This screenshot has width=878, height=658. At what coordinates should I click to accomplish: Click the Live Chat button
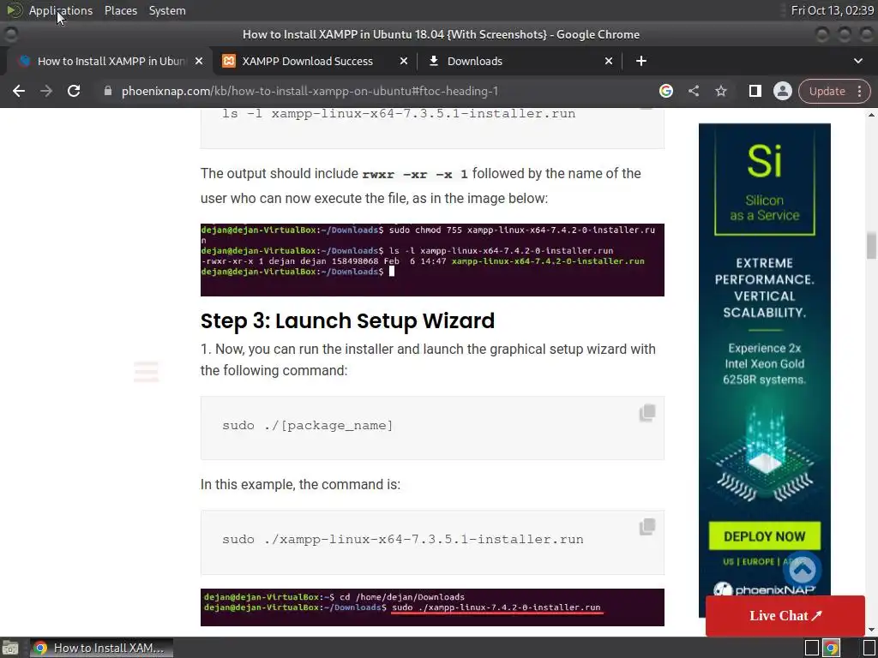(785, 615)
